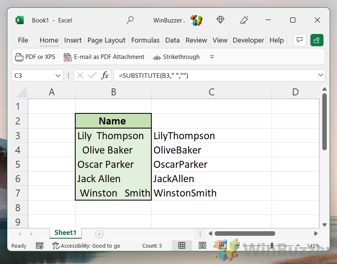Switch to the Insert tab
The height and width of the screenshot is (264, 337).
pyautogui.click(x=73, y=40)
